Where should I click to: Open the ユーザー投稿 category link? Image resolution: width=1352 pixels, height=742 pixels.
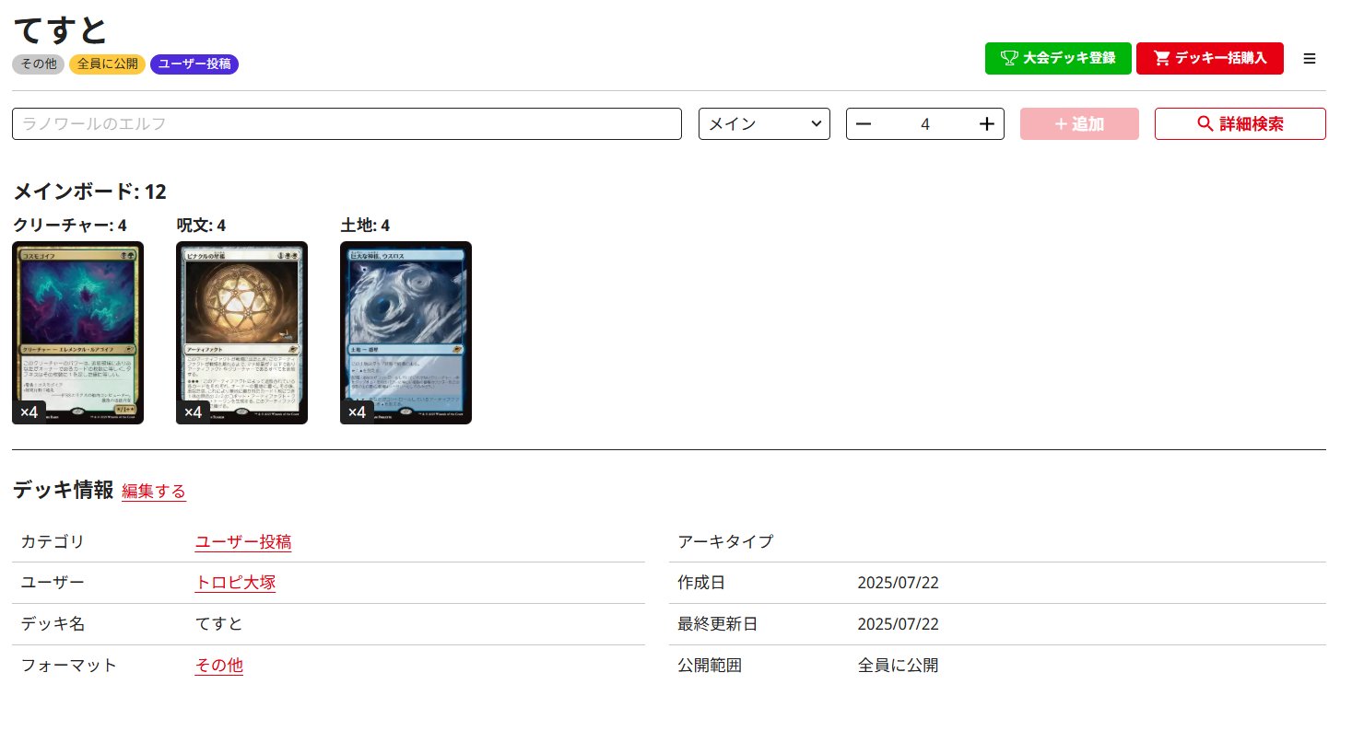pyautogui.click(x=243, y=542)
